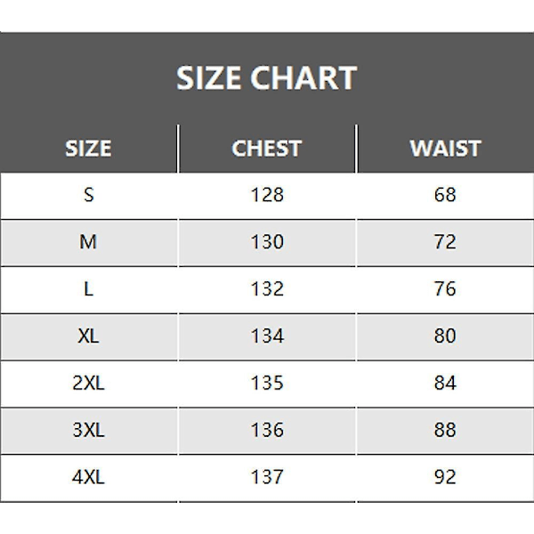Image resolution: width=534 pixels, height=534 pixels.
Task: Click the 2XL size cell
Action: click(88, 383)
